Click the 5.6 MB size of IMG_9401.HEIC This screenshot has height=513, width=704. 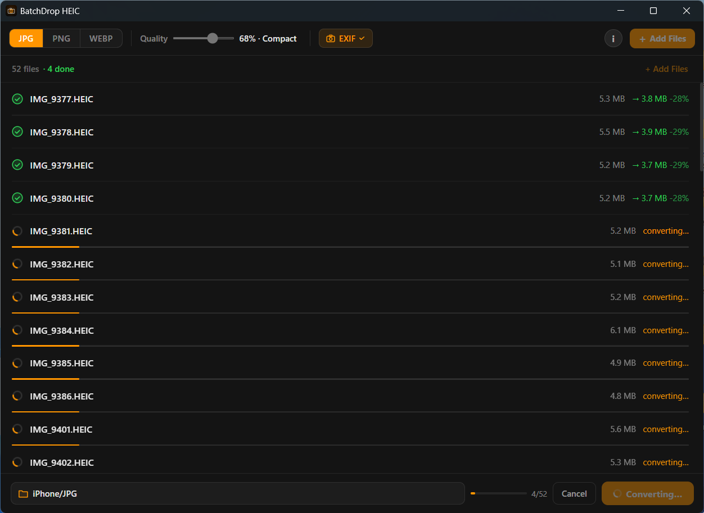[x=623, y=429]
